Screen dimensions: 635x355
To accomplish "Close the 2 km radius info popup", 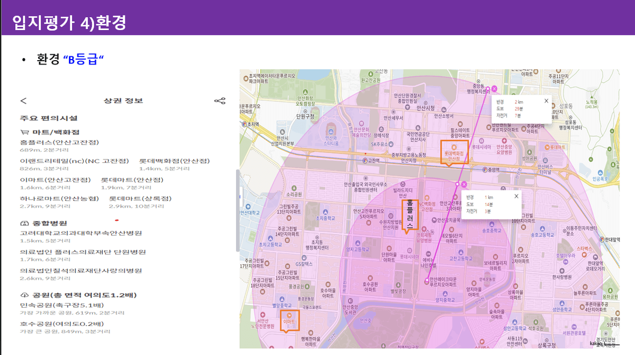I will [546, 100].
